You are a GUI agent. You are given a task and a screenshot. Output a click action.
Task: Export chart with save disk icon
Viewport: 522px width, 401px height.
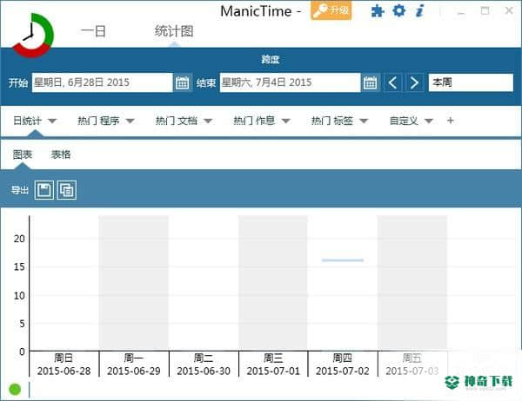[x=44, y=190]
